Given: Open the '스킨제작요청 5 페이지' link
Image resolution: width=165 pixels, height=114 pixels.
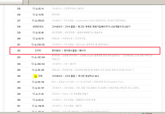Looking at the screenshot, I should [x=68, y=9].
